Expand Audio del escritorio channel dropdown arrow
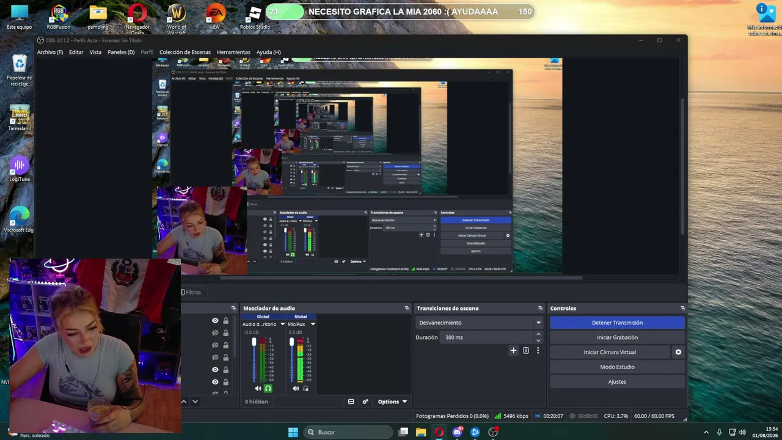This screenshot has height=440, width=782. 282,324
